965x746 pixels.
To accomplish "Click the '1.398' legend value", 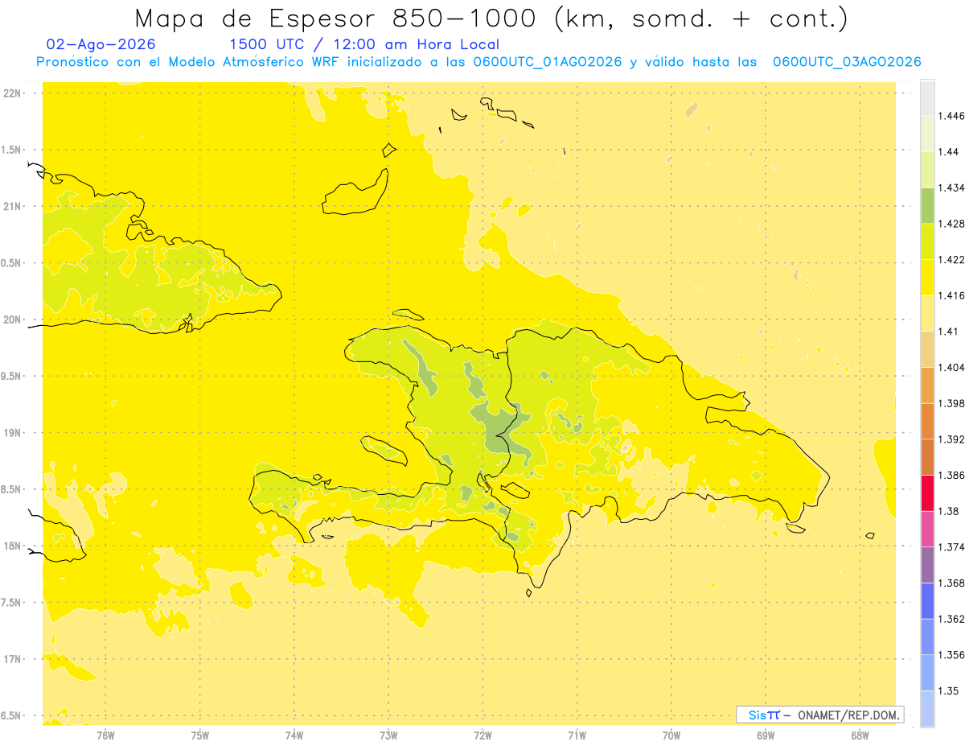I will 952,403.
